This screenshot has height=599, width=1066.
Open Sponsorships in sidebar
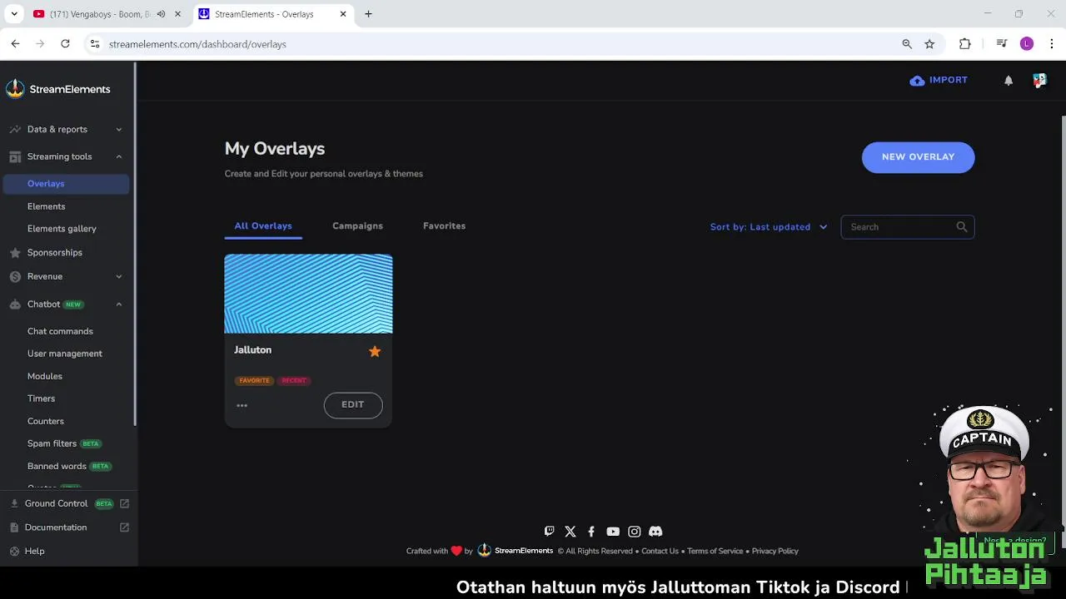click(55, 253)
